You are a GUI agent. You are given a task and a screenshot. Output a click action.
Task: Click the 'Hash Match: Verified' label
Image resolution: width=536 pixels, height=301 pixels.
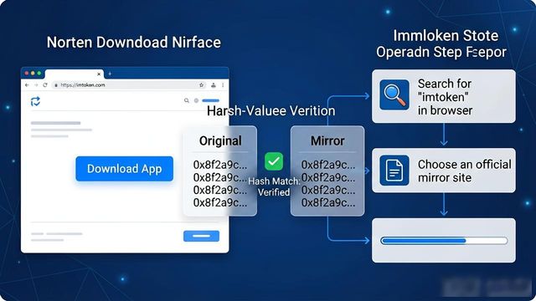tap(274, 186)
